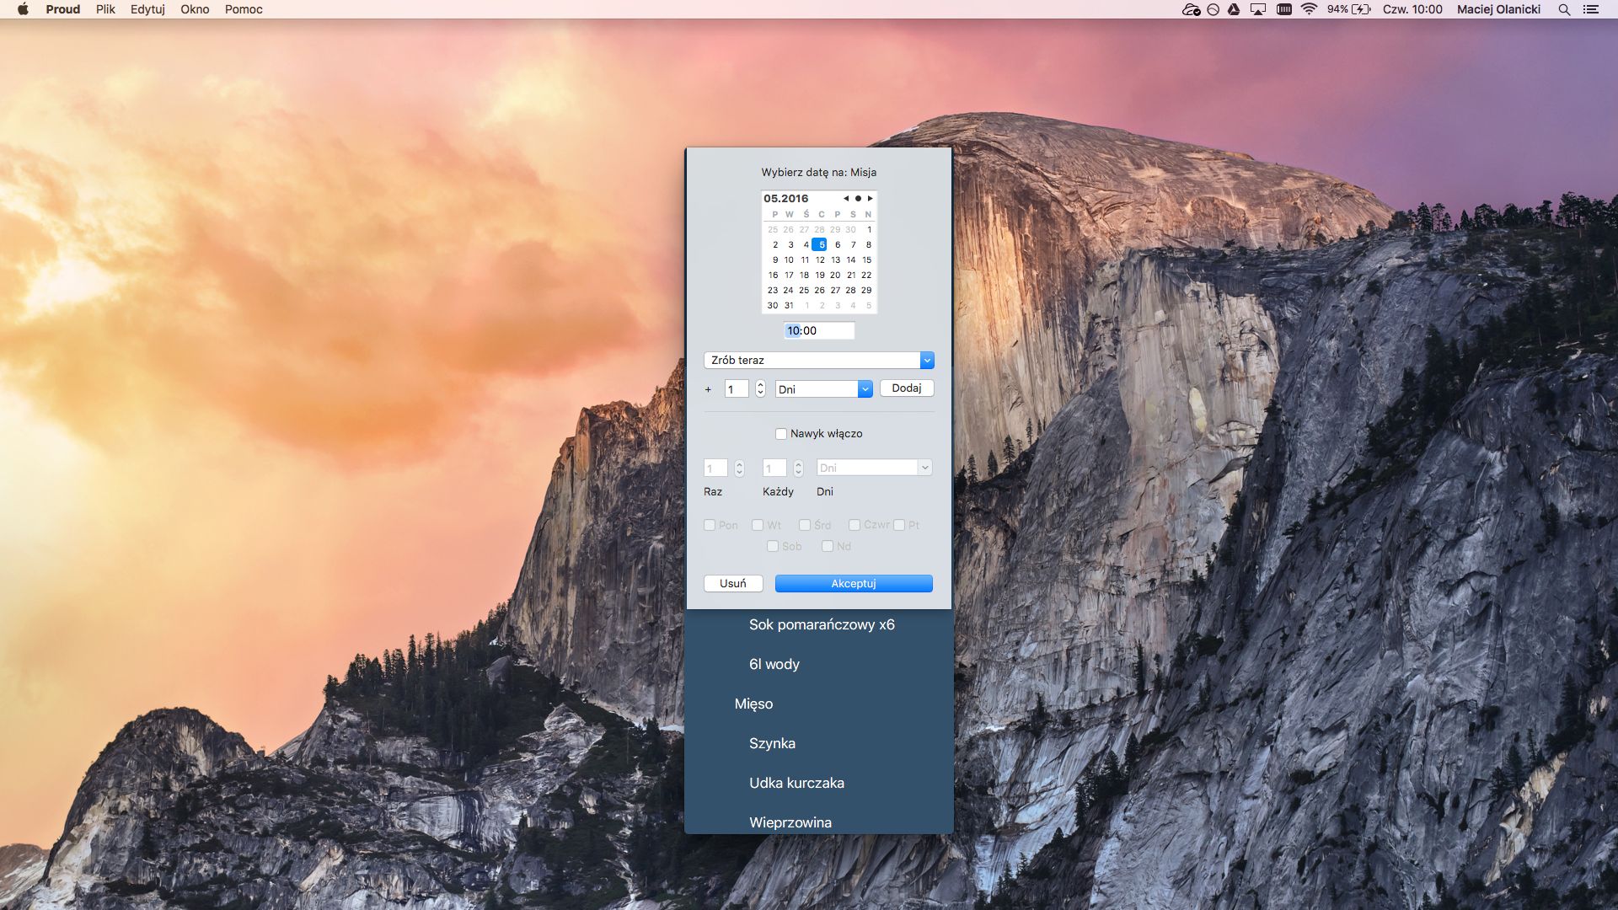Viewport: 1618px width, 910px height.
Task: Go to next month in calendar
Action: click(x=870, y=199)
